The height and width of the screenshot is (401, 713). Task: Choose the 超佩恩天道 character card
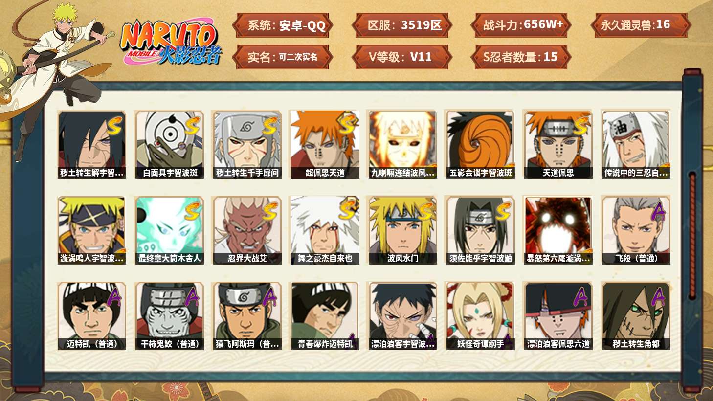click(325, 144)
